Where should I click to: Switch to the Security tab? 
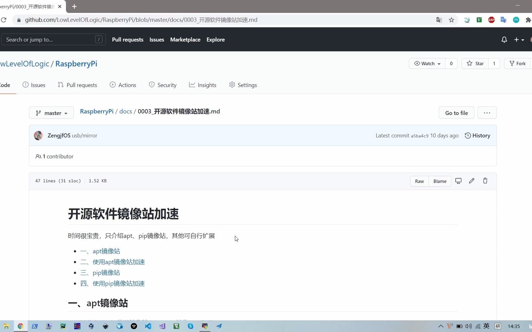coord(163,85)
